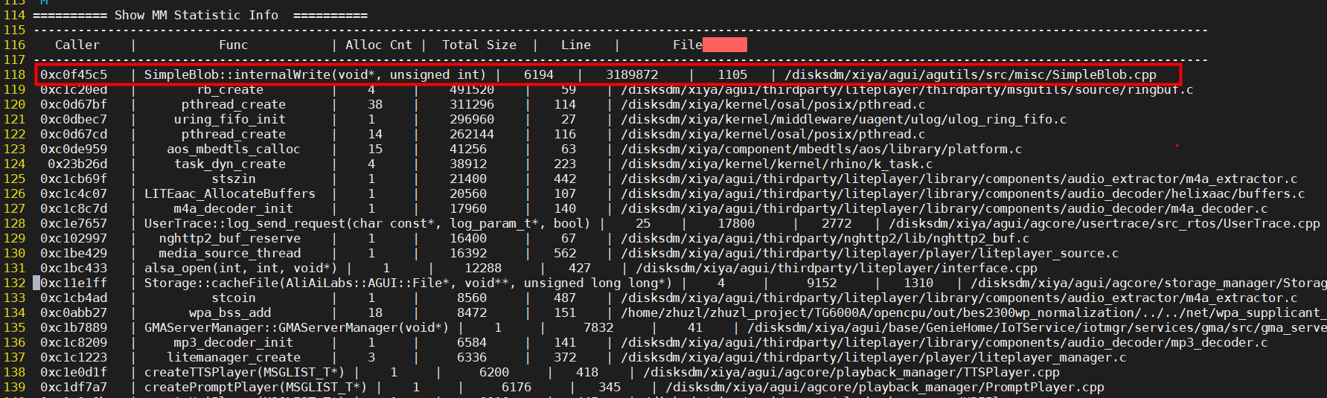The width and height of the screenshot is (1327, 398).
Task: Click line number 118 in the gutter
Action: coord(14,74)
